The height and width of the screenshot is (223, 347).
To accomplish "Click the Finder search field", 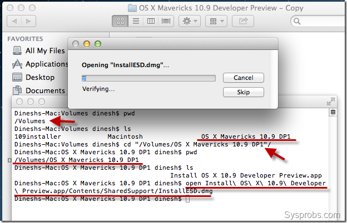I will [x=319, y=21].
